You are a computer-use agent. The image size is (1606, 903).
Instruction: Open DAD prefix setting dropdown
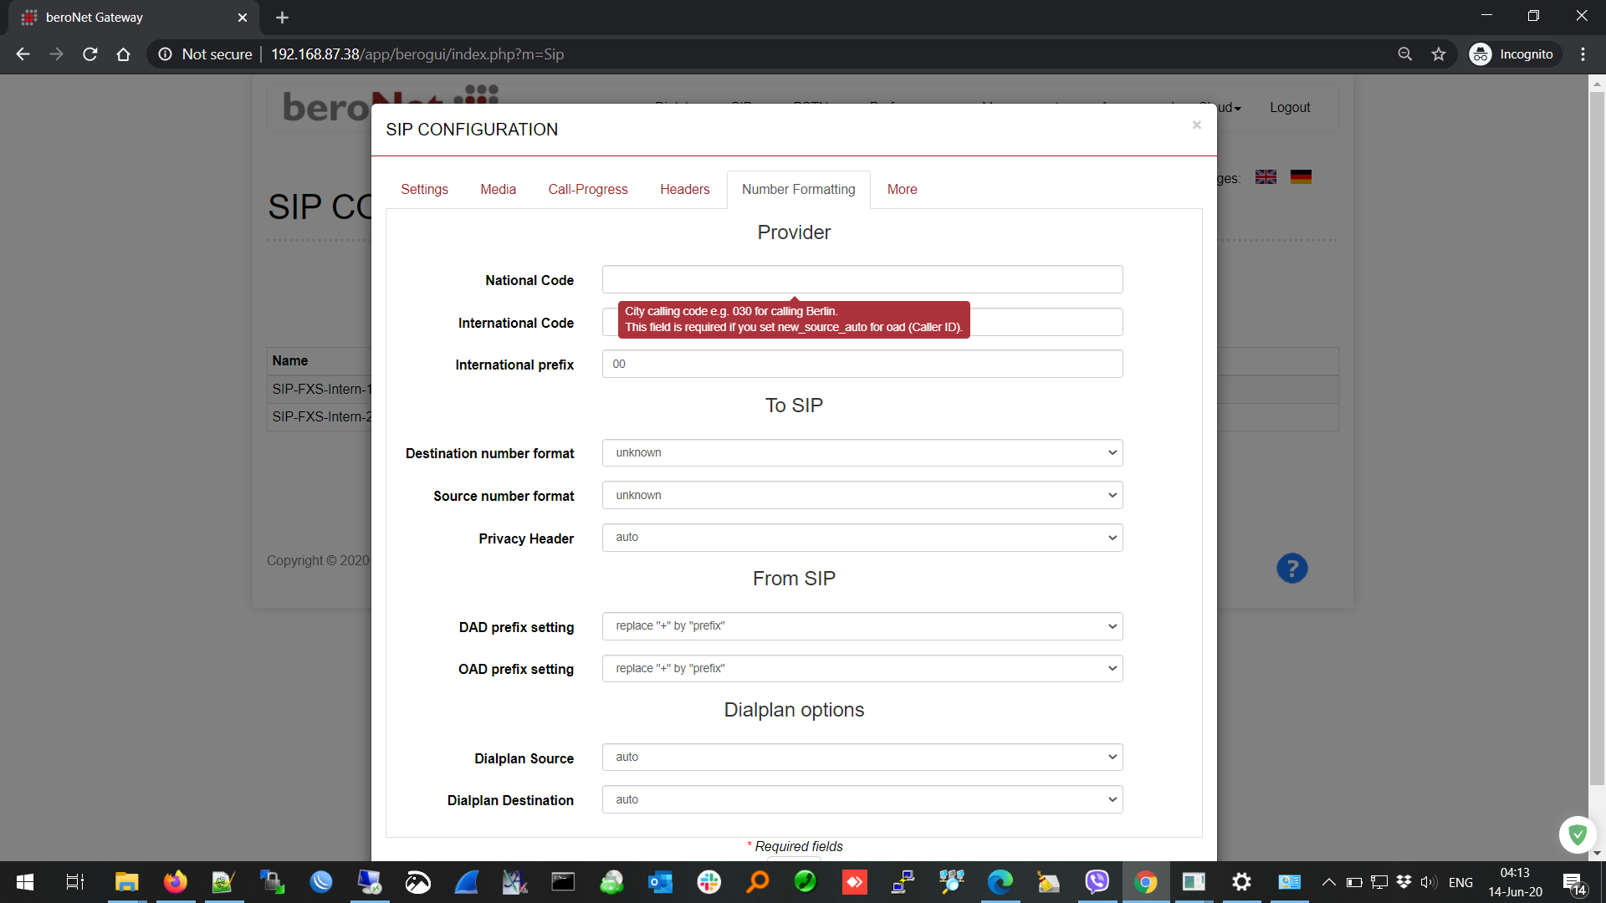[x=862, y=626]
